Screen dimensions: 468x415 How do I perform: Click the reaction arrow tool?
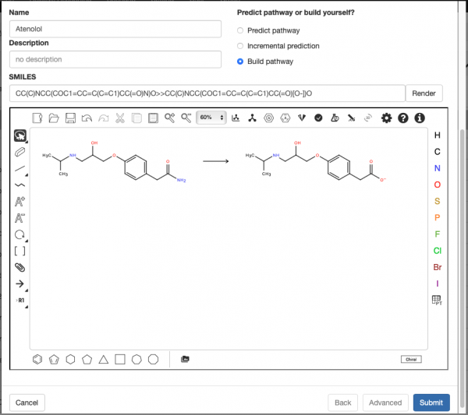19,283
